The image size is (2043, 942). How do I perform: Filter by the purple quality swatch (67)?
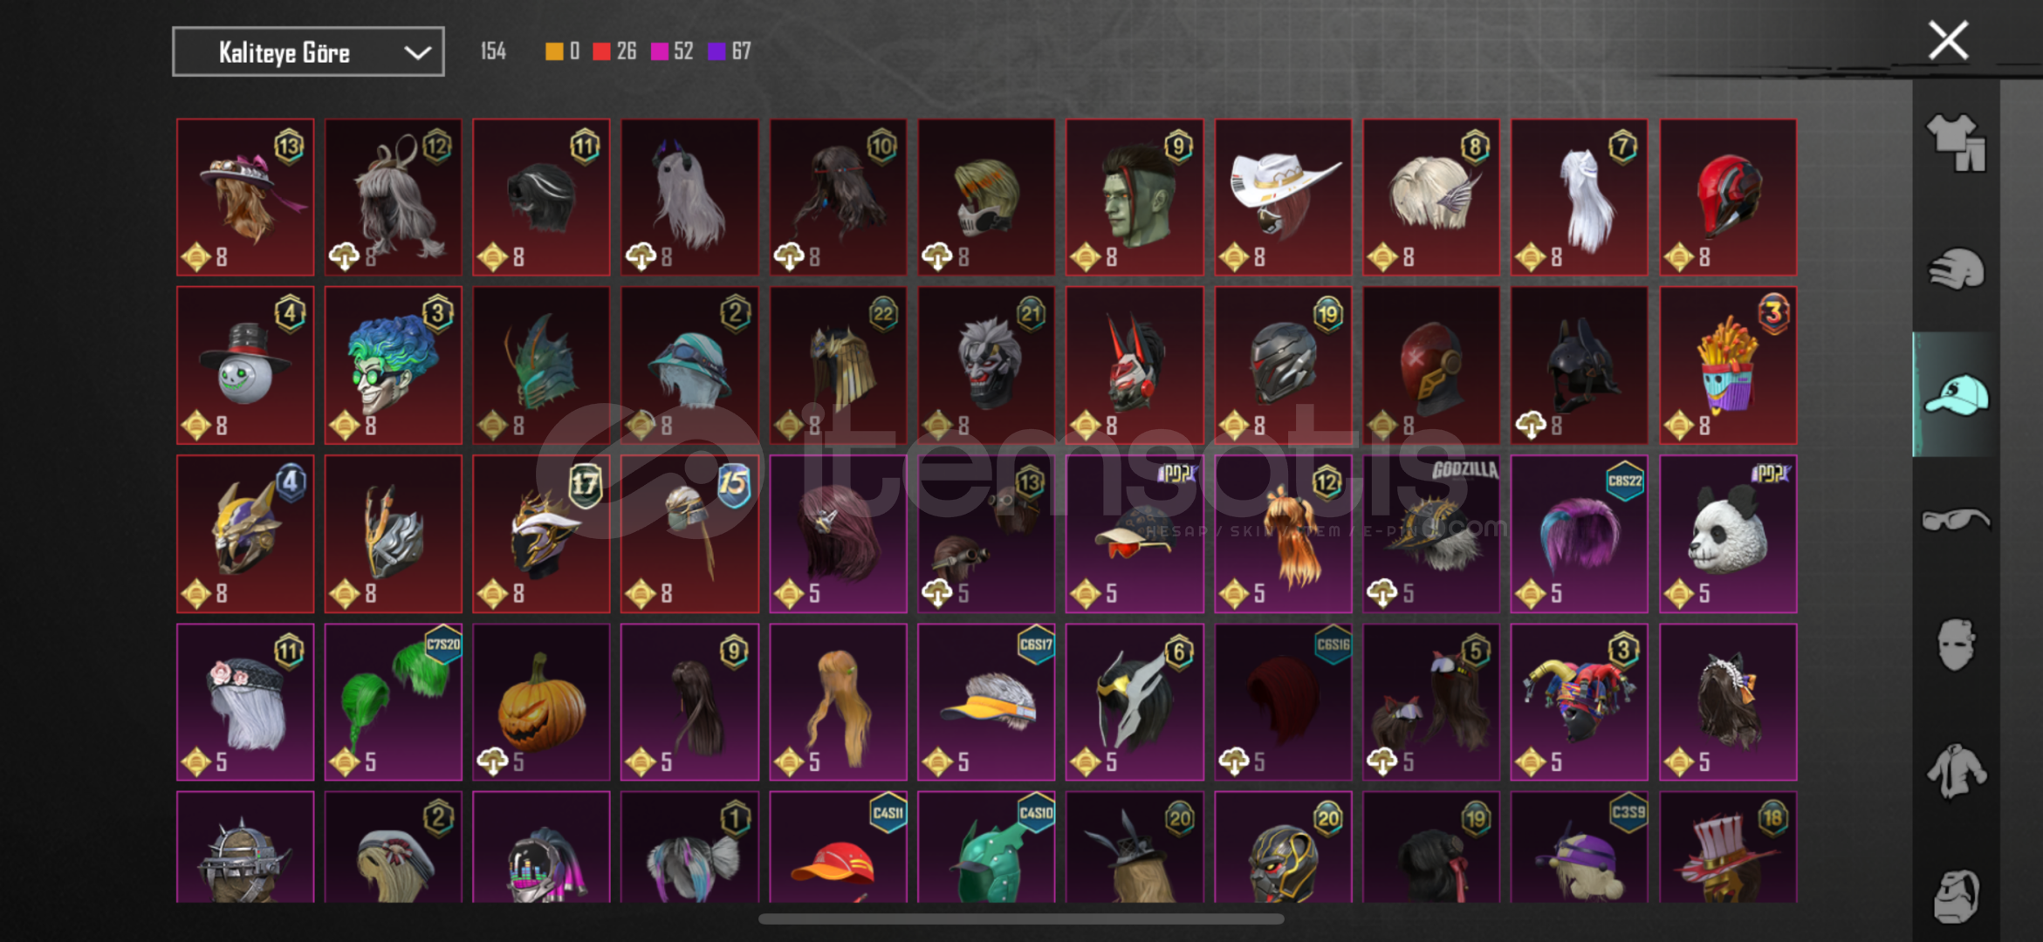click(x=730, y=51)
